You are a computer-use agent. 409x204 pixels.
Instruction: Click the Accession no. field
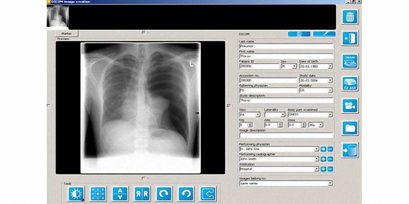click(268, 80)
